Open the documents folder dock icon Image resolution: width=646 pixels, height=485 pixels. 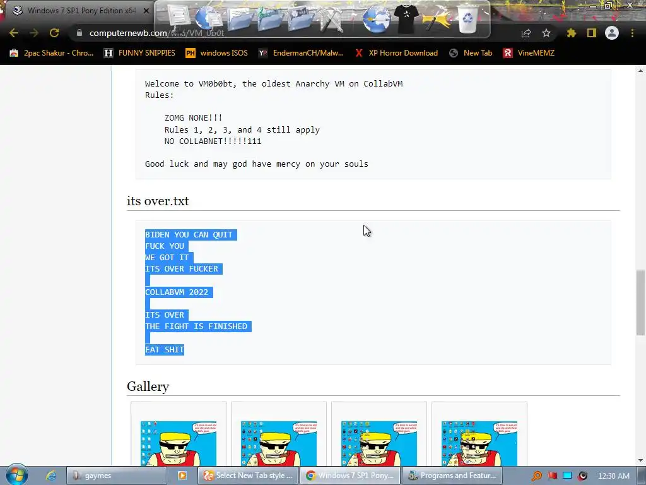click(240, 19)
